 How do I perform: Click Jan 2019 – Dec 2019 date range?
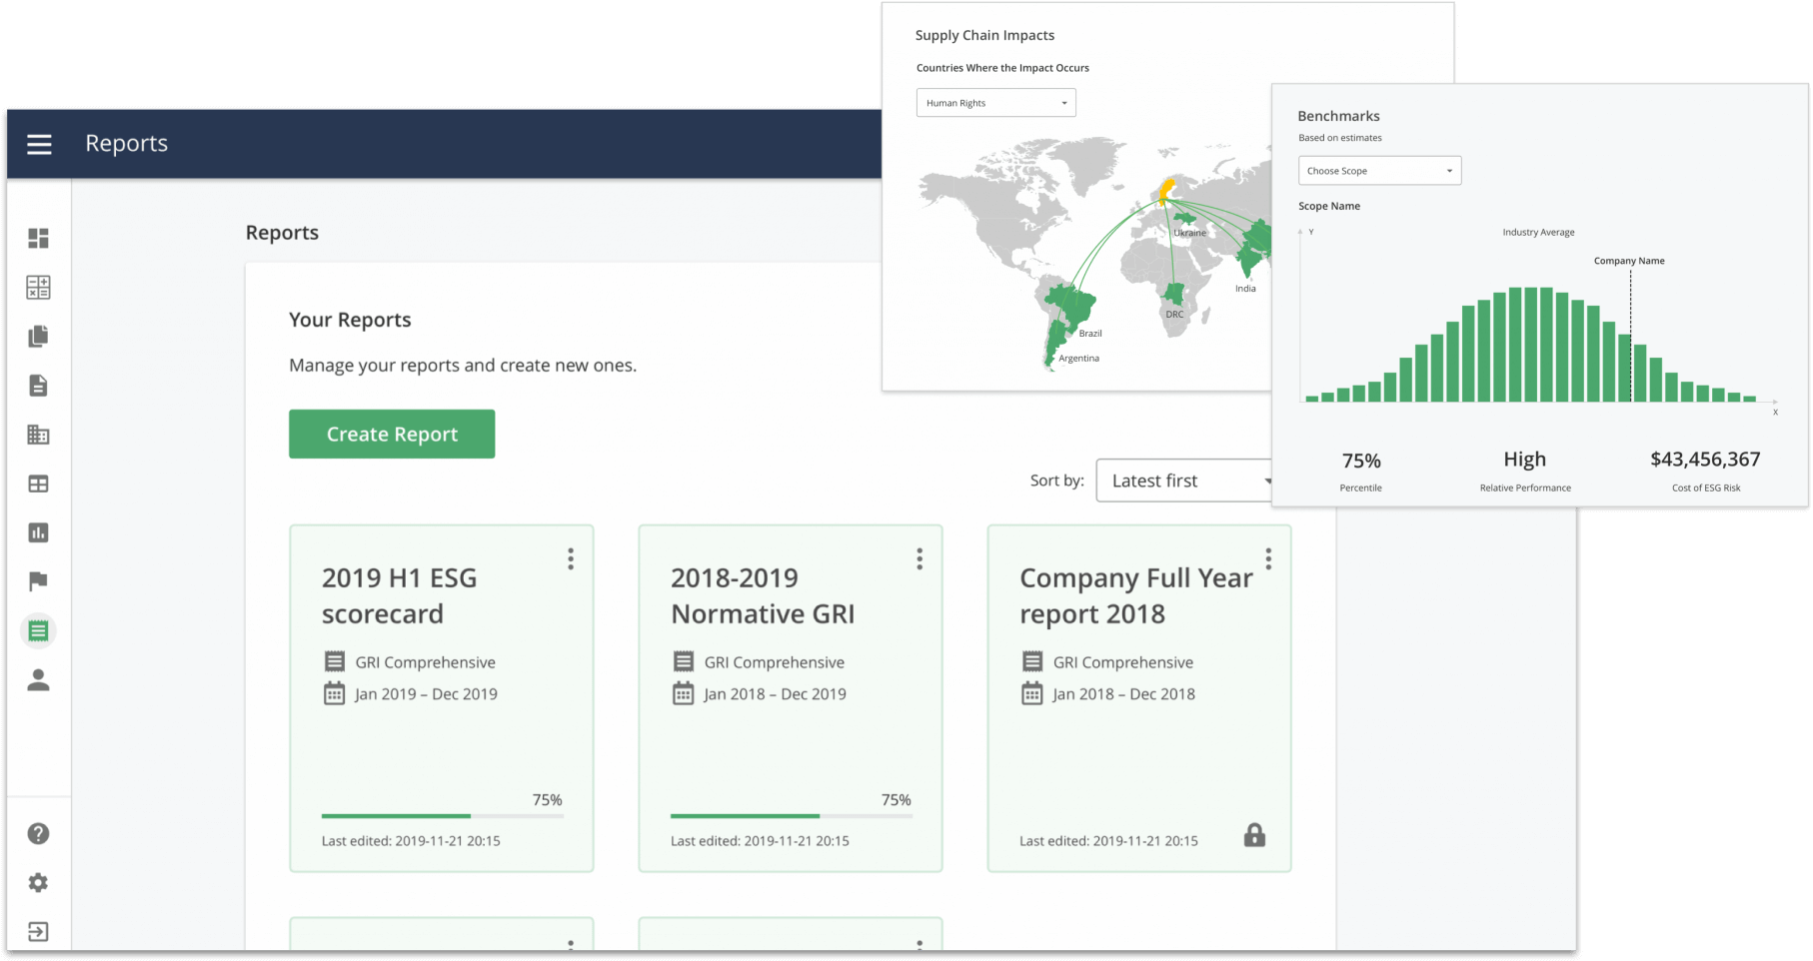pyautogui.click(x=426, y=694)
